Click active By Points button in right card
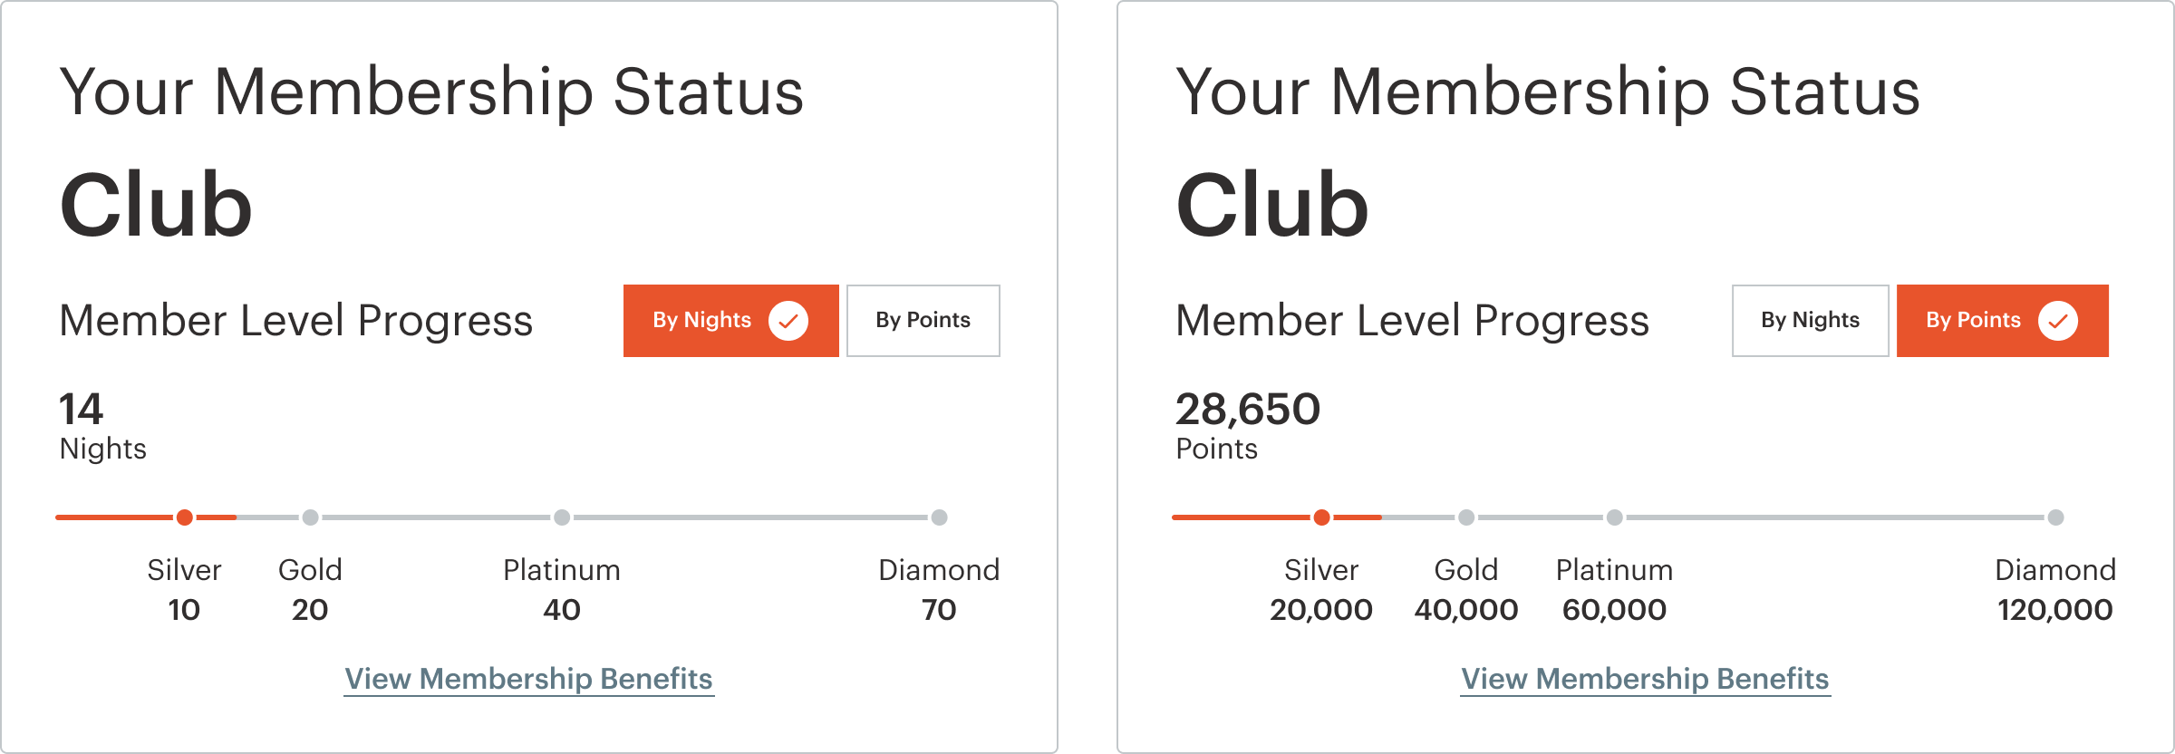The width and height of the screenshot is (2175, 754). pyautogui.click(x=1973, y=321)
